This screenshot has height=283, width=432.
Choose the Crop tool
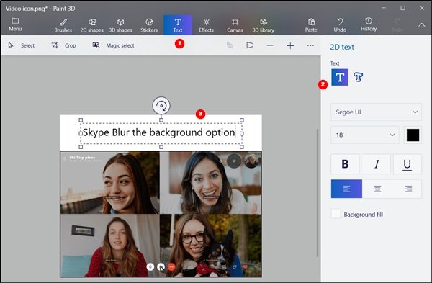coord(64,45)
